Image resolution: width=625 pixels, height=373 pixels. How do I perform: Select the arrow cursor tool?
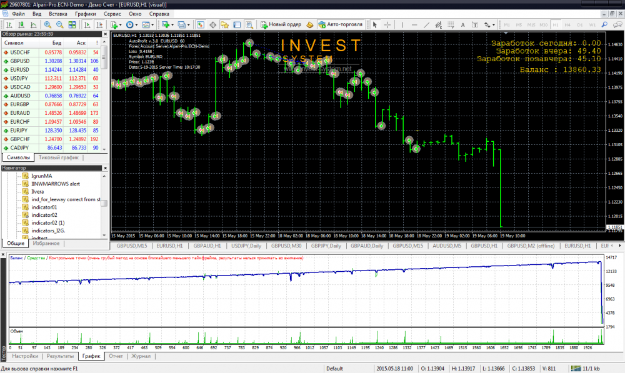[x=374, y=25]
